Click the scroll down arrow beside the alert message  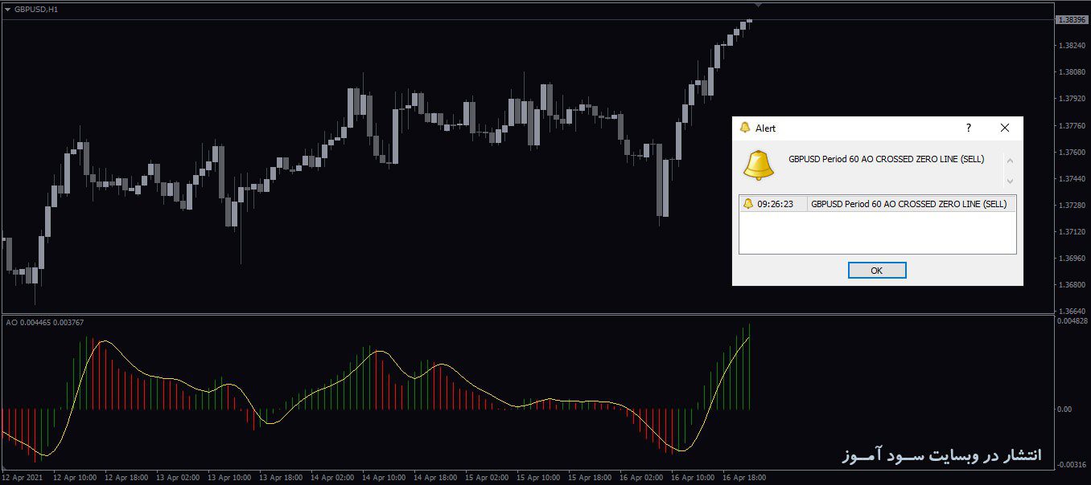(1010, 181)
